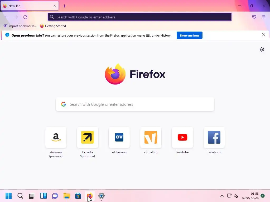Minimize the Firefox window
Screen dimensions: 270x202
pyautogui.click(x=239, y=6)
